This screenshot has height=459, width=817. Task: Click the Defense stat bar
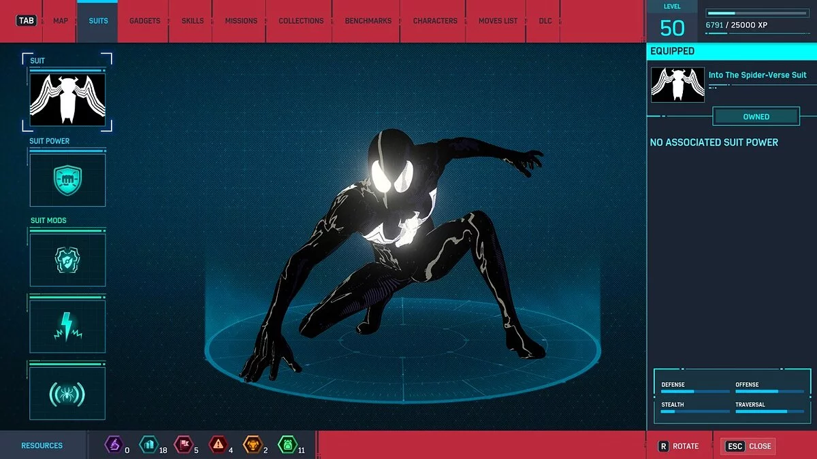click(694, 392)
